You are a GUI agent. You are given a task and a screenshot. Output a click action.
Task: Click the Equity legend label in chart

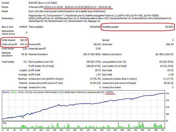[14, 92]
